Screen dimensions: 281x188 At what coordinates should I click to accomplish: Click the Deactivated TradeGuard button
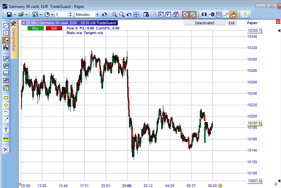point(205,23)
